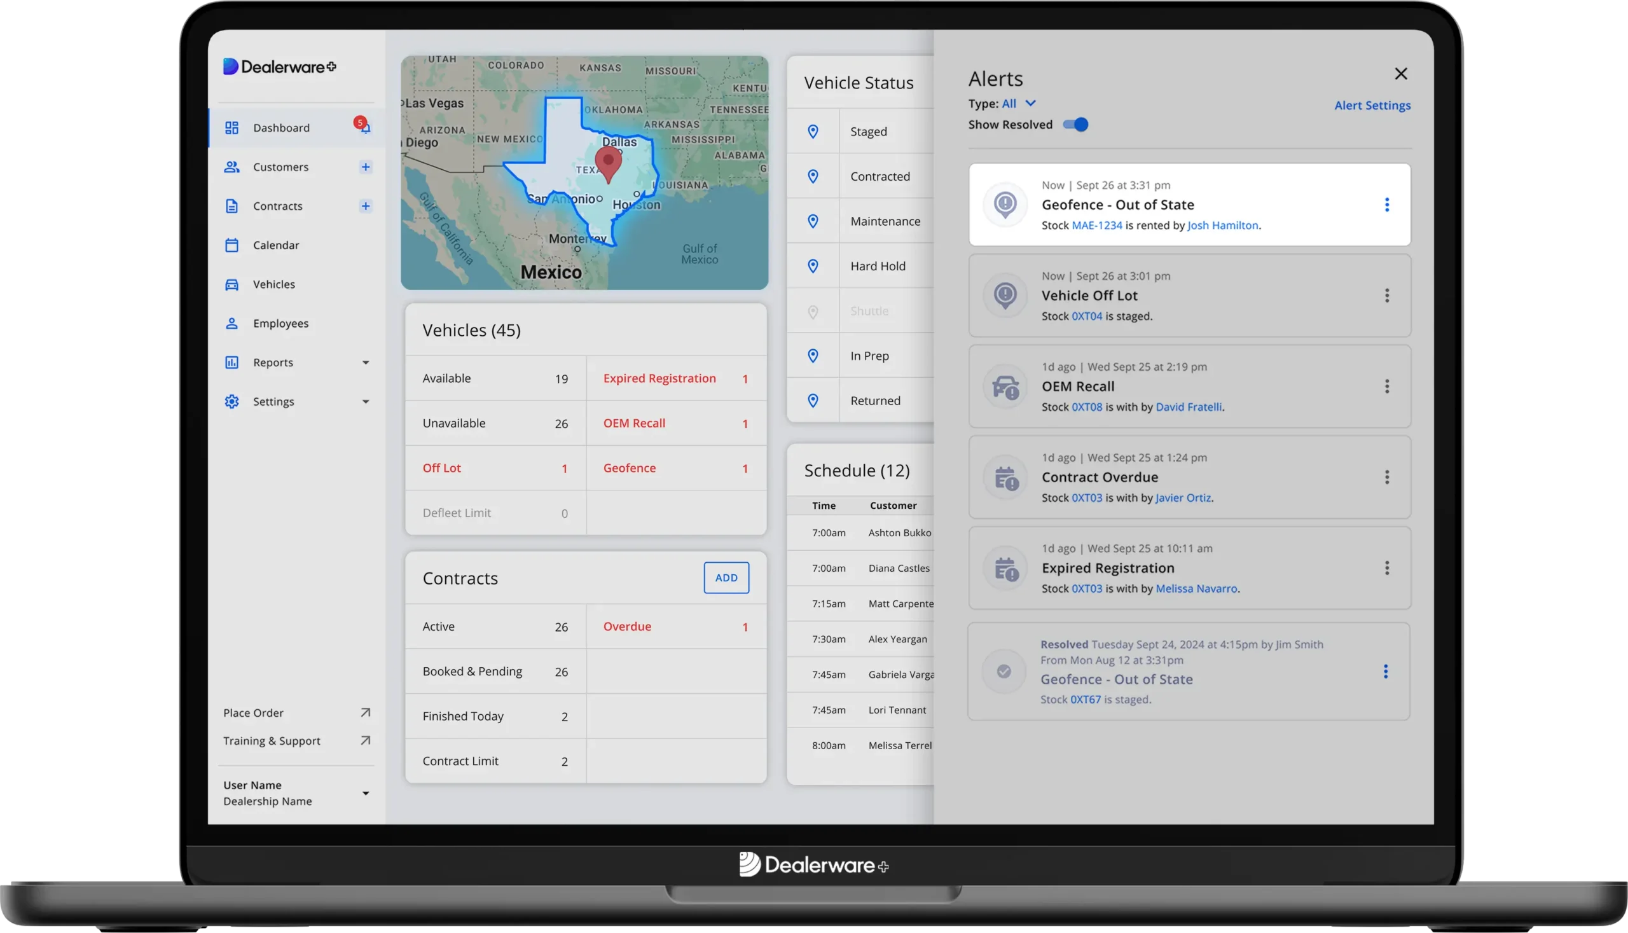This screenshot has width=1628, height=933.
Task: Click the plus icon next to Customers
Action: (x=366, y=167)
